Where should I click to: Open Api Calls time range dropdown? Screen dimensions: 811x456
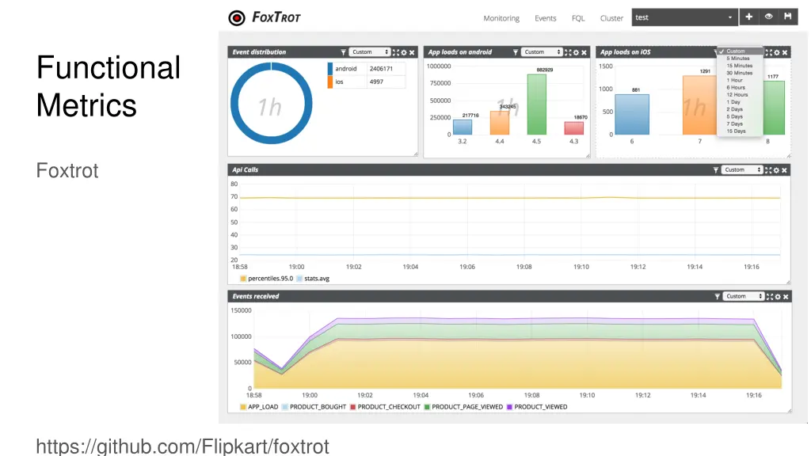pyautogui.click(x=742, y=170)
